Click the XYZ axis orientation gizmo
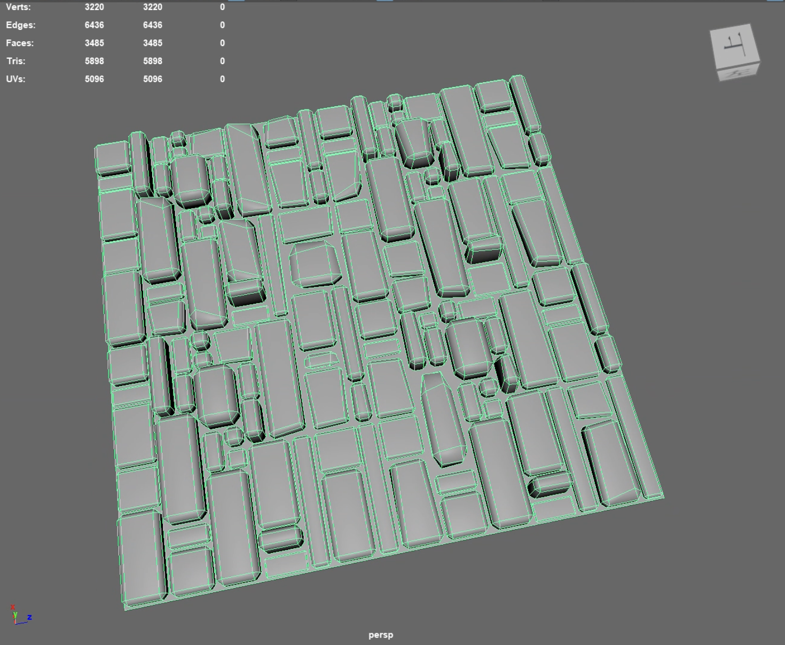This screenshot has width=785, height=645. 21,615
